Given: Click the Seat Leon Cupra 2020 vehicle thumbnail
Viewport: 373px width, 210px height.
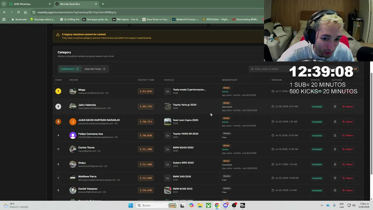Looking at the screenshot, I should pyautogui.click(x=168, y=122).
